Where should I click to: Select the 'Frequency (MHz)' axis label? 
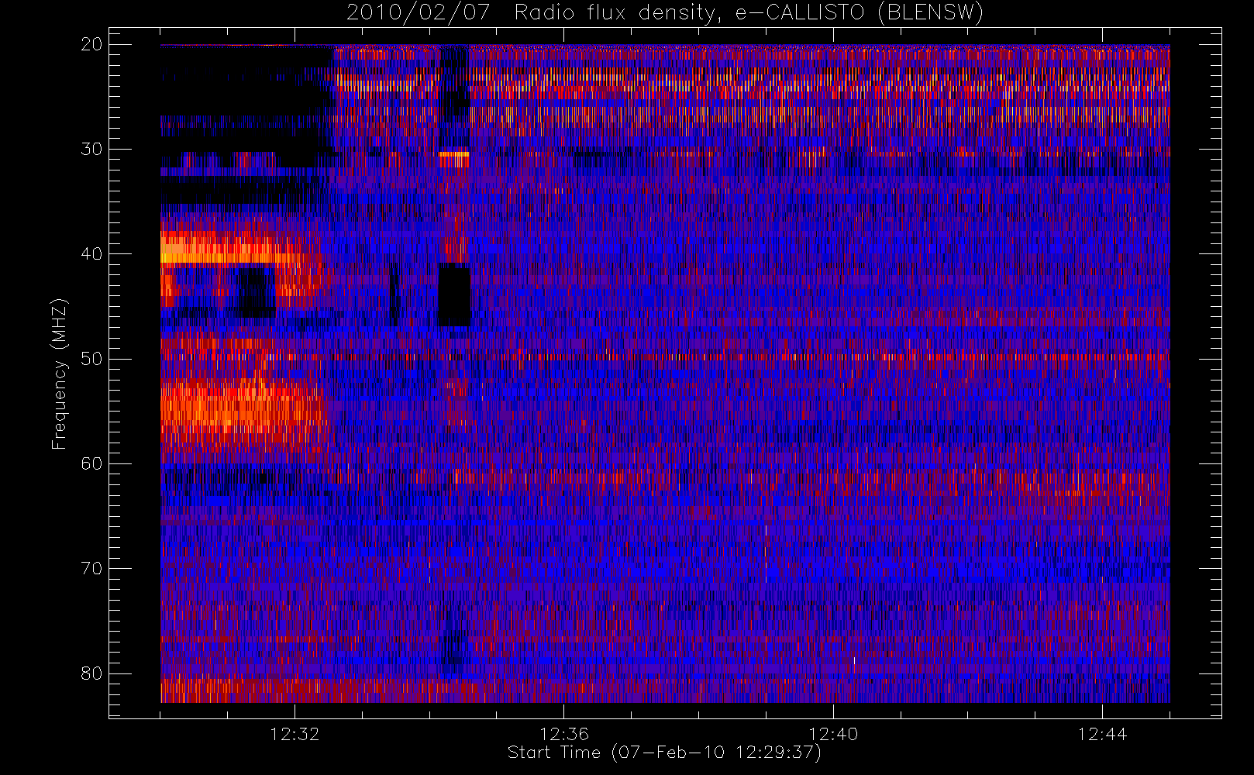[x=60, y=374]
